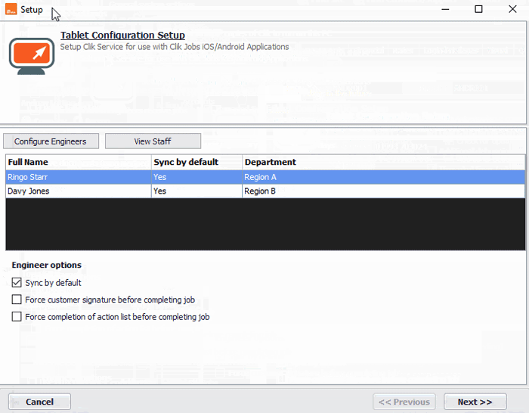Enable Force completion of action list checkbox

(17, 317)
